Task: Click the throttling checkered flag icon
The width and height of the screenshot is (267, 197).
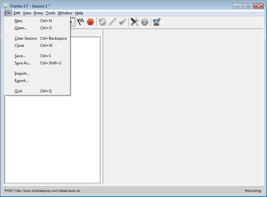Action: tap(80, 22)
